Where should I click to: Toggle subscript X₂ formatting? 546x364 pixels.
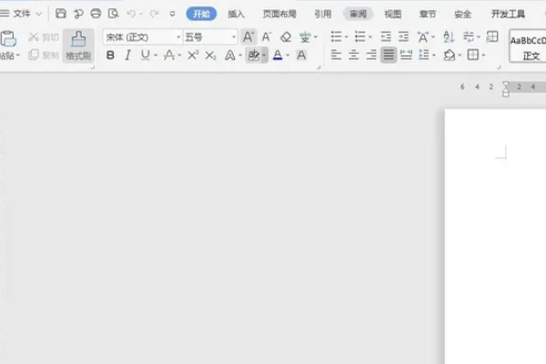(x=211, y=56)
